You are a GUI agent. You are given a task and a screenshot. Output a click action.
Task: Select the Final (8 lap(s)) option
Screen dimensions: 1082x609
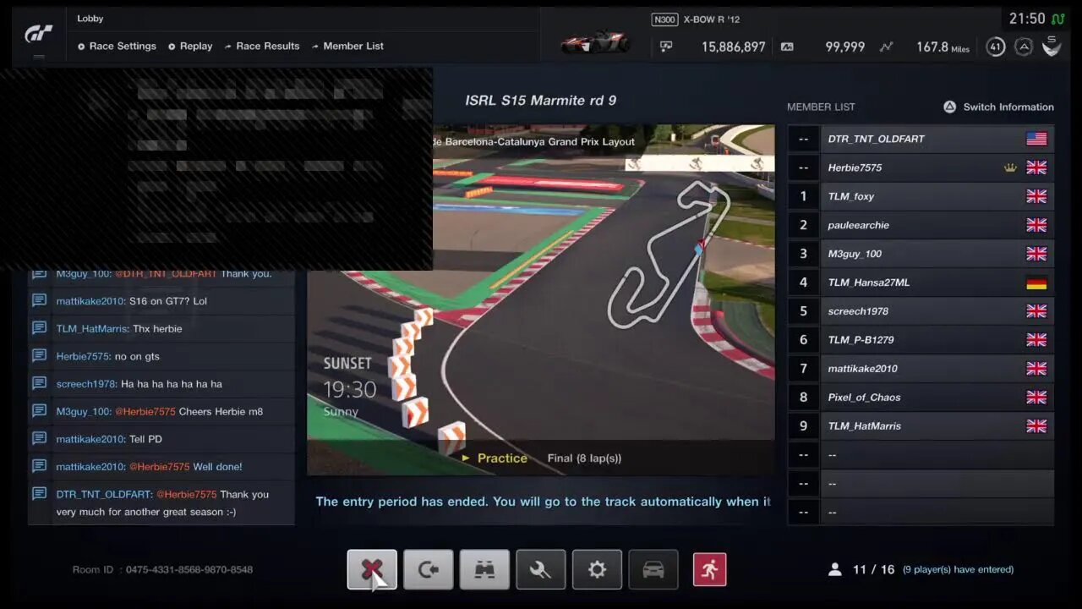584,458
